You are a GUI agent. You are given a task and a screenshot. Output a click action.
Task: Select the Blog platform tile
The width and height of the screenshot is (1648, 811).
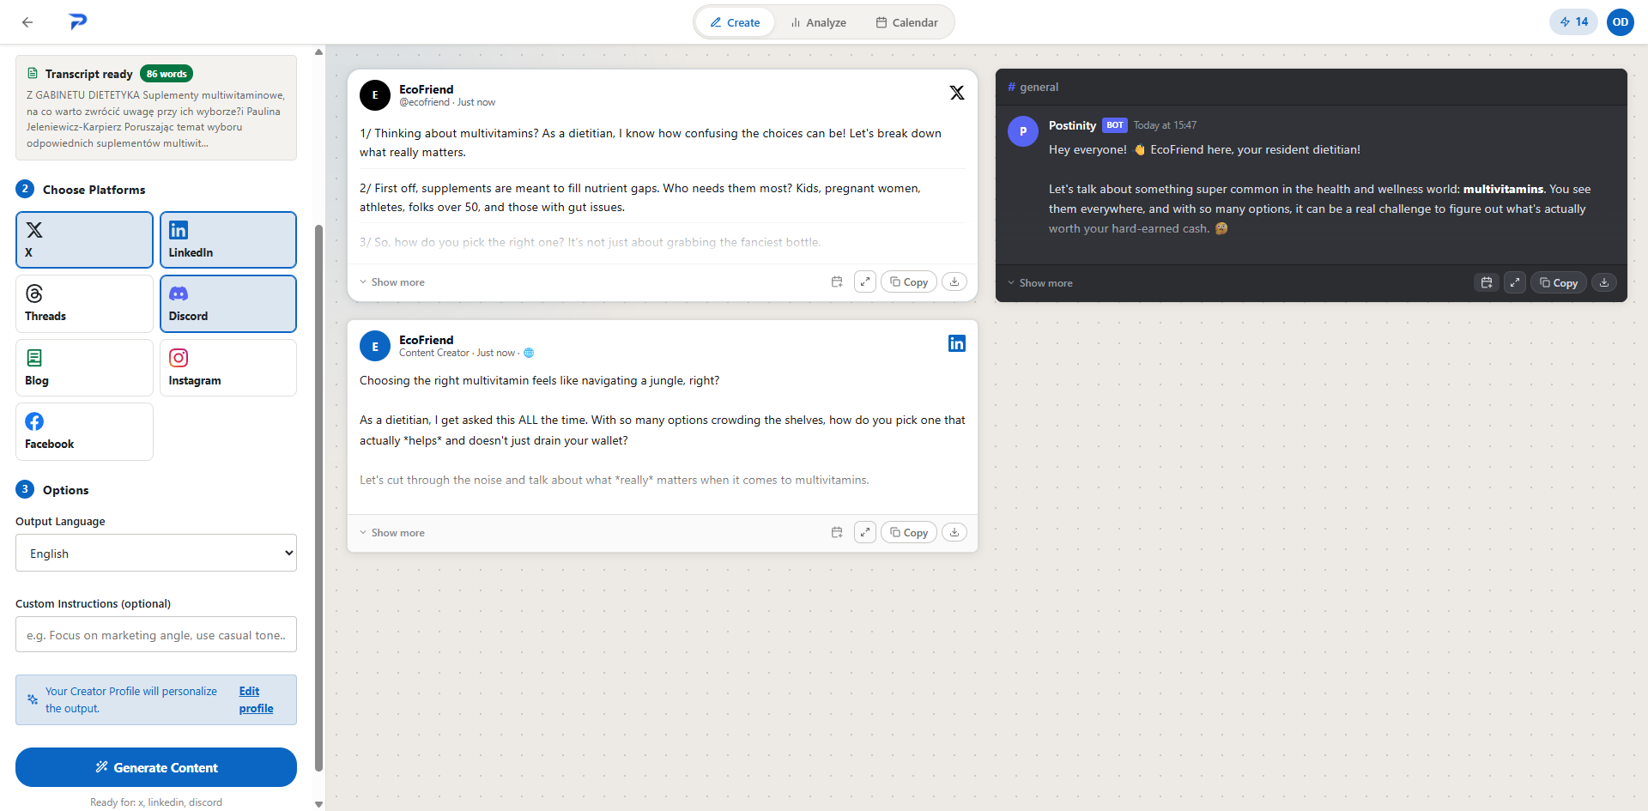tap(84, 367)
